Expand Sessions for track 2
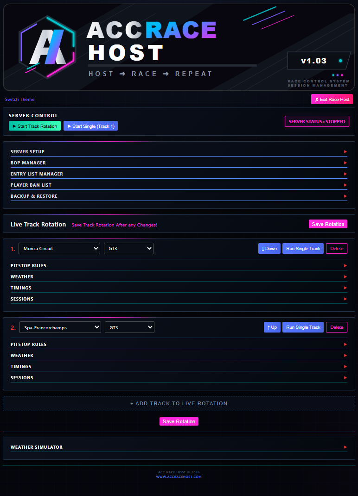This screenshot has width=358, height=496. pos(179,378)
